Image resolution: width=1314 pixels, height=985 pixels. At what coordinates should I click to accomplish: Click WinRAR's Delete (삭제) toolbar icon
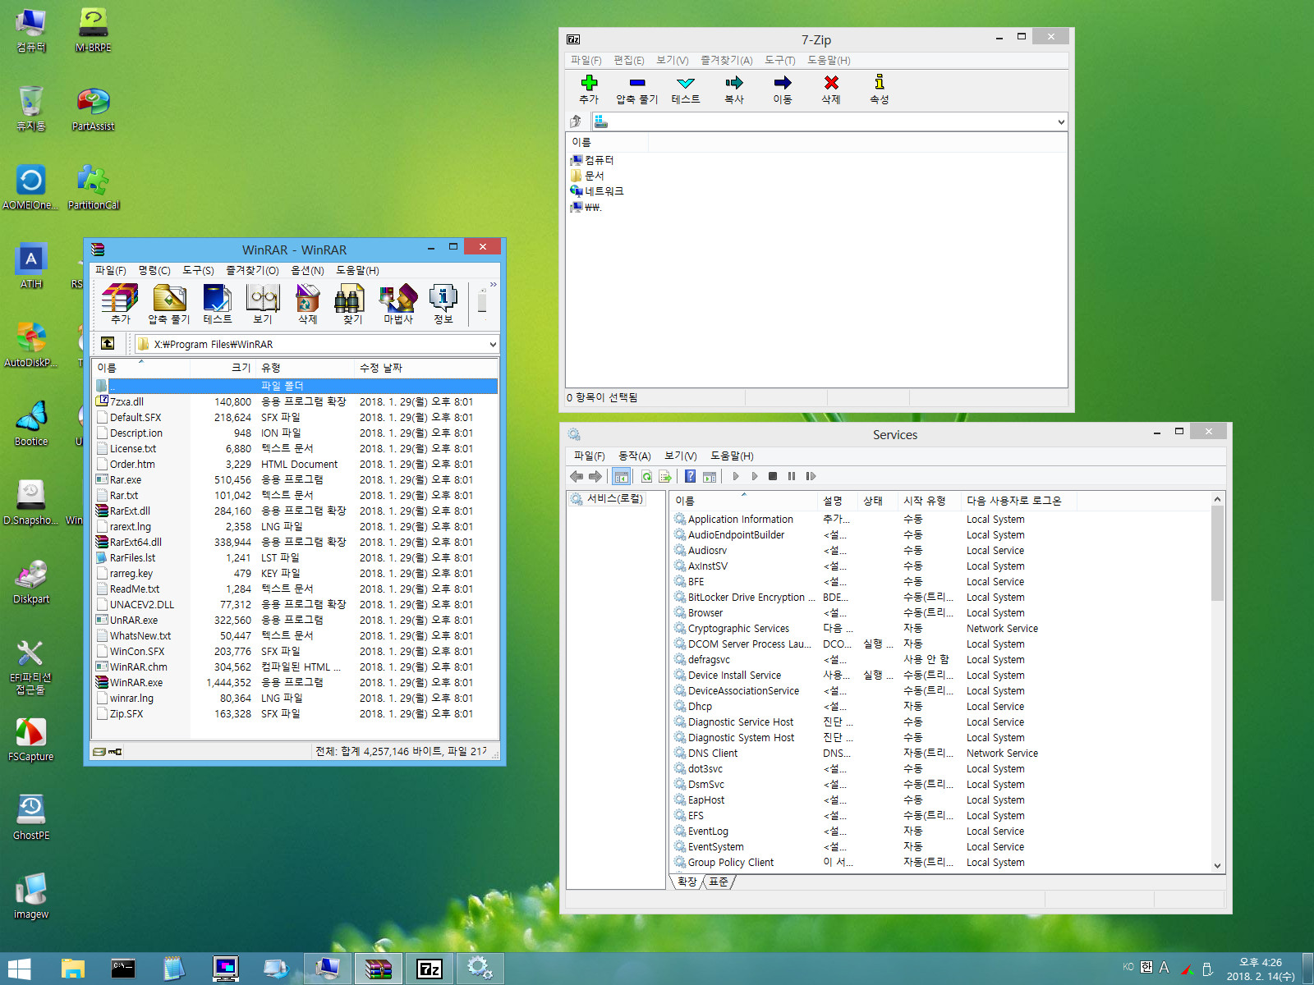click(308, 304)
